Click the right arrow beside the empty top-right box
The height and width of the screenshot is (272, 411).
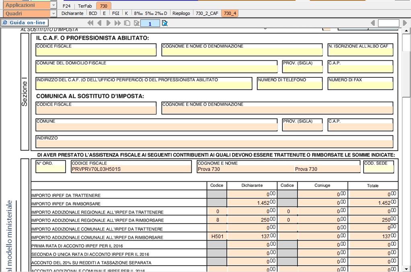405,23
